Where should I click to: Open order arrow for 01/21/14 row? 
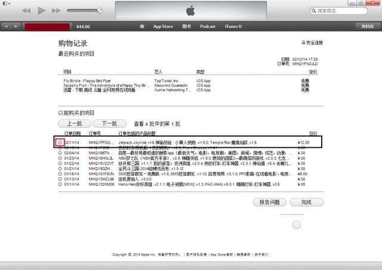click(60, 169)
